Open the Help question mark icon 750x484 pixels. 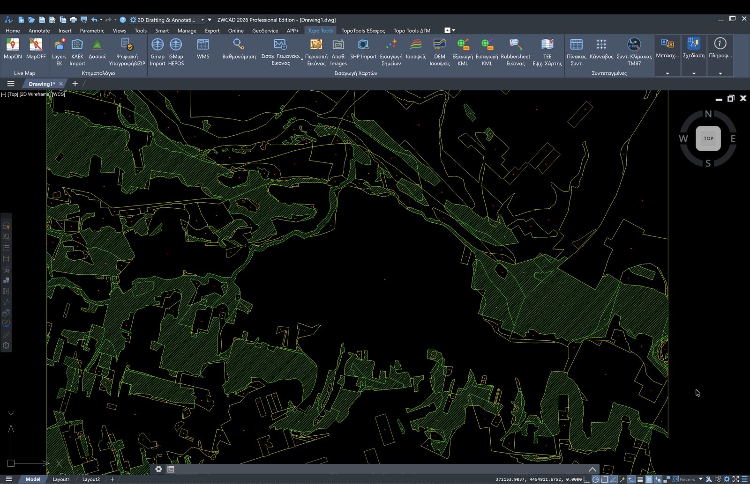click(123, 20)
